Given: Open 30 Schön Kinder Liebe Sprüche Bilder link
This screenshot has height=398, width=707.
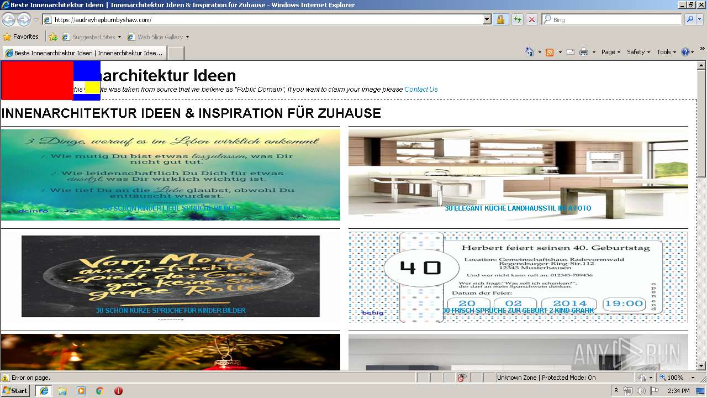Looking at the screenshot, I should (x=171, y=208).
